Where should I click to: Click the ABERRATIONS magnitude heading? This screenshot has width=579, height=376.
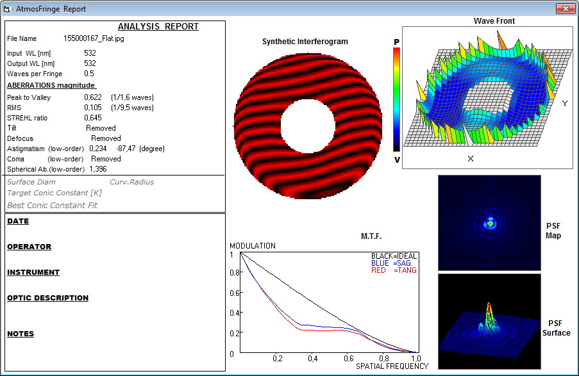pyautogui.click(x=51, y=85)
